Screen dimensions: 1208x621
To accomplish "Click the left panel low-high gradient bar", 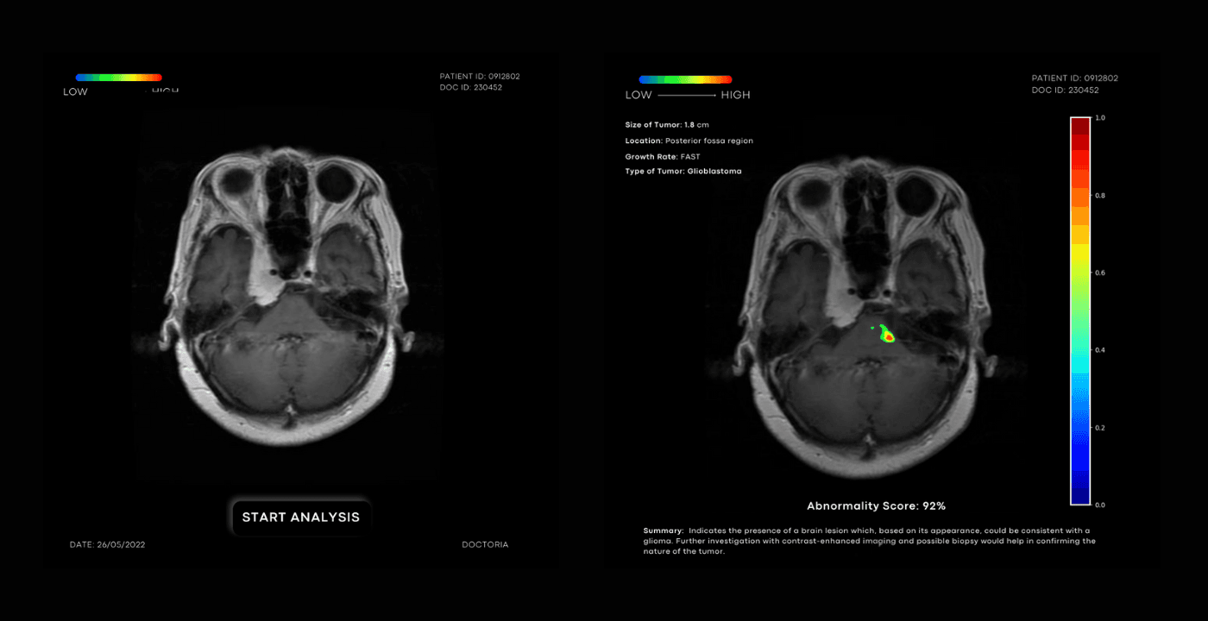I will [118, 78].
